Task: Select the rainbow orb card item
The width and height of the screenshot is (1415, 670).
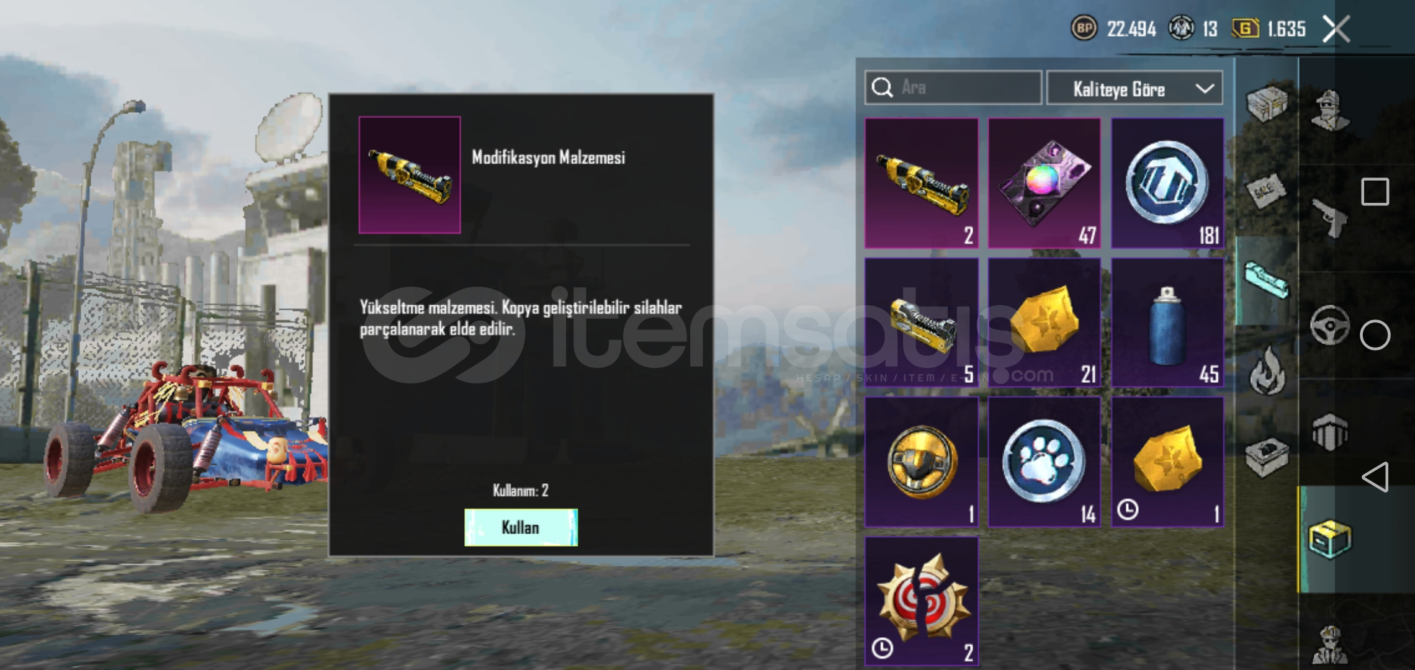Action: point(1044,184)
